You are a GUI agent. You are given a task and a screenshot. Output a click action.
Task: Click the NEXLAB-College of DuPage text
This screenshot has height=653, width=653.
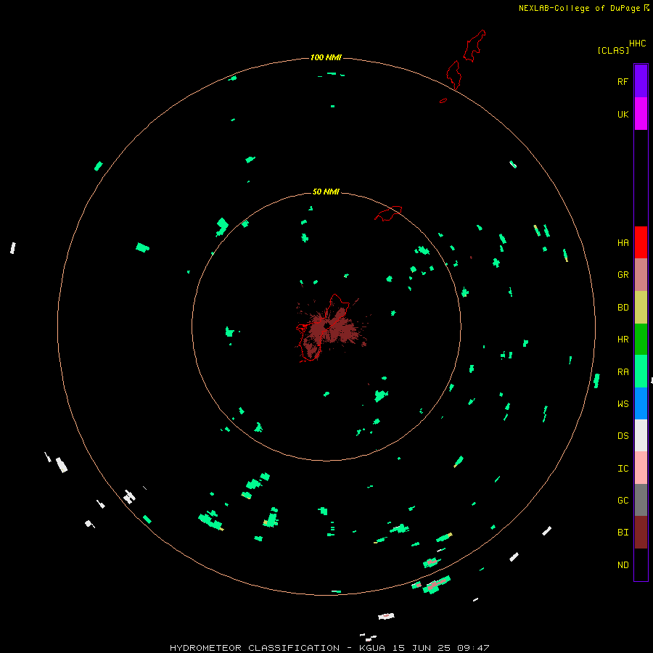point(579,8)
